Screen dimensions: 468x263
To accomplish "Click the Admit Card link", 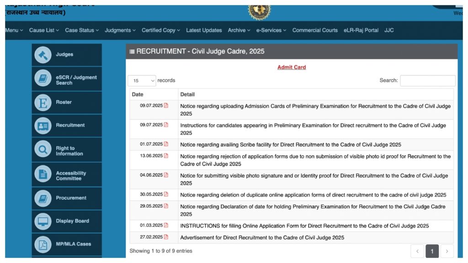I will [x=292, y=67].
